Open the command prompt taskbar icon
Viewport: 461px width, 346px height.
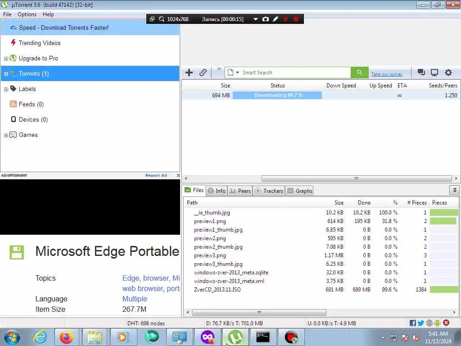(x=262, y=337)
